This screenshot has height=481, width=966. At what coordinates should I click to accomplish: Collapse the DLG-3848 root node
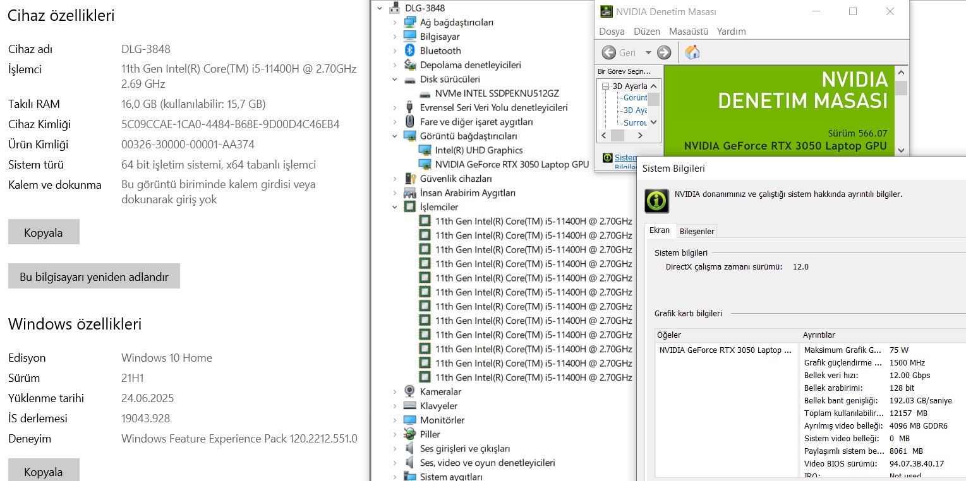[380, 8]
